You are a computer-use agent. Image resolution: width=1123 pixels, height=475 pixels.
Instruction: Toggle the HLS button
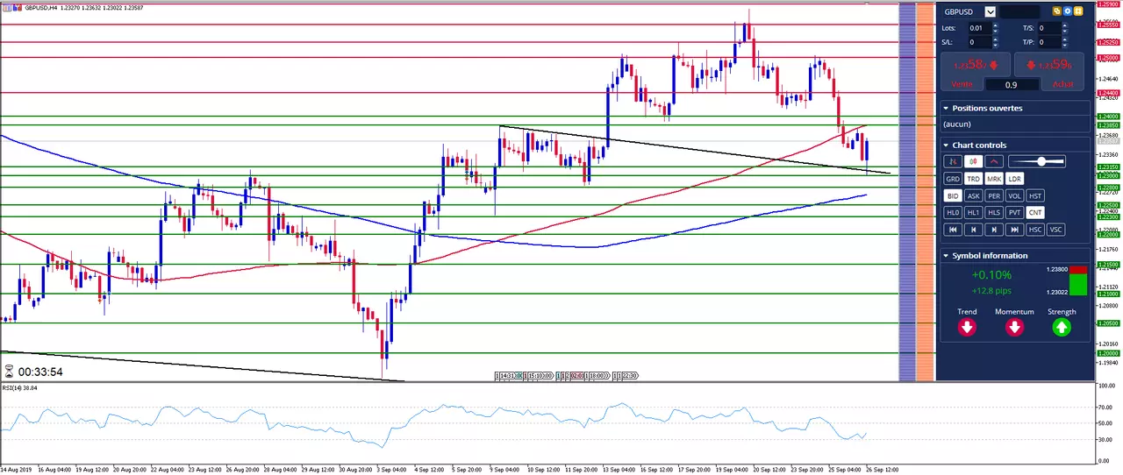[994, 213]
